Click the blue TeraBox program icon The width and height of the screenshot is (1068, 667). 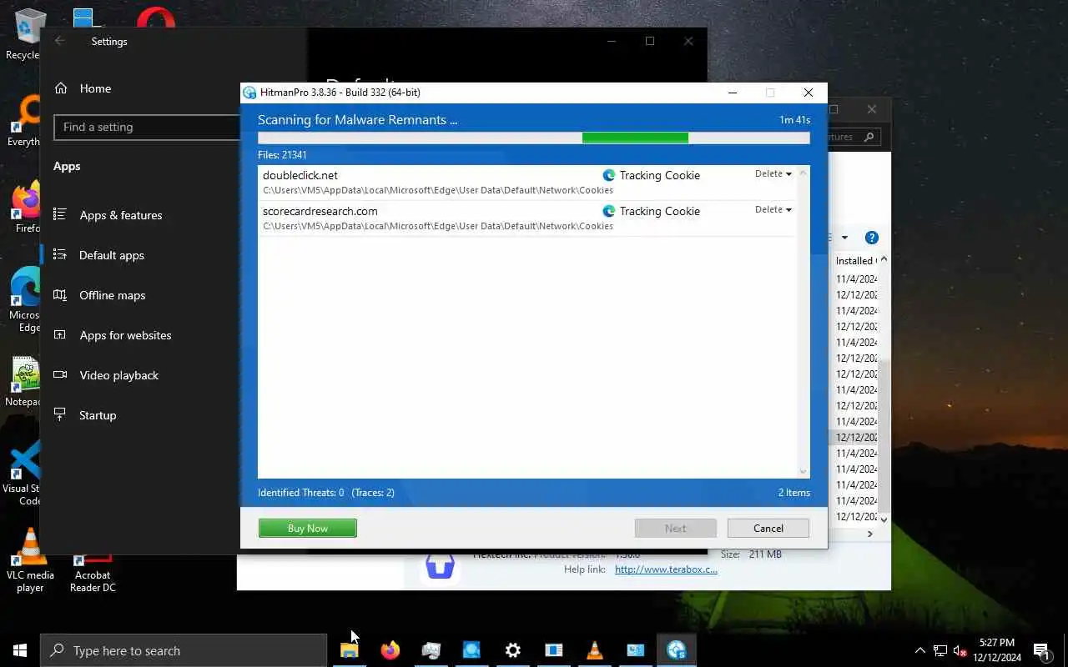coord(440,566)
